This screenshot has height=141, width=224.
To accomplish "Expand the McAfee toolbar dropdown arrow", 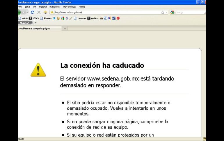I will pyautogui.click(x=35, y=23).
